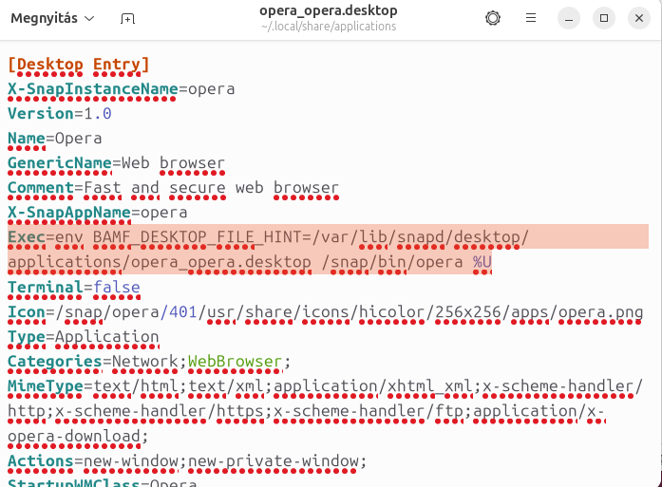This screenshot has width=662, height=487.
Task: Click WebBrowser in the Categories line
Action: [x=235, y=362]
